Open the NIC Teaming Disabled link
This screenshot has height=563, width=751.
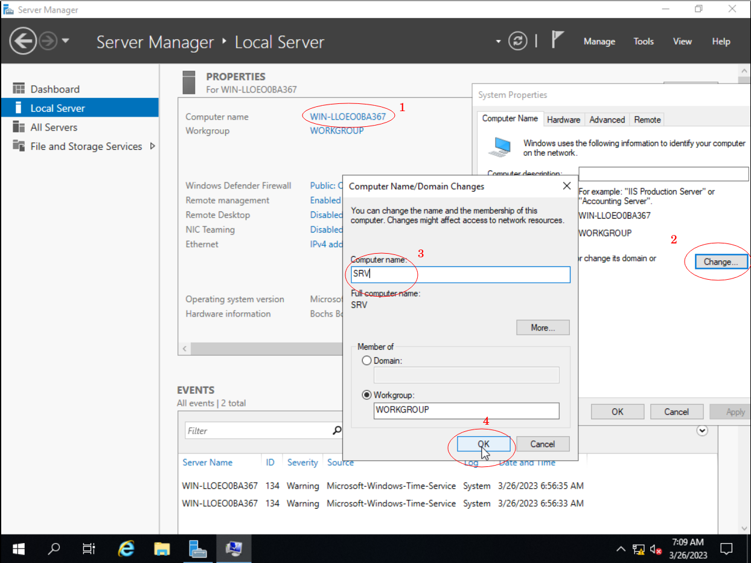pyautogui.click(x=326, y=229)
